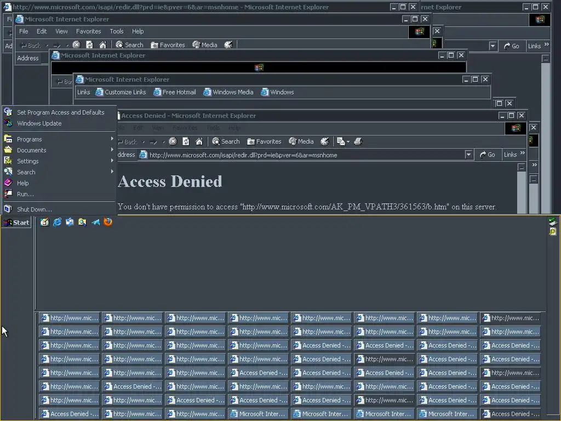This screenshot has width=561, height=421.
Task: Open the View menu in the bright, readable menu bar
Action: pos(61,31)
